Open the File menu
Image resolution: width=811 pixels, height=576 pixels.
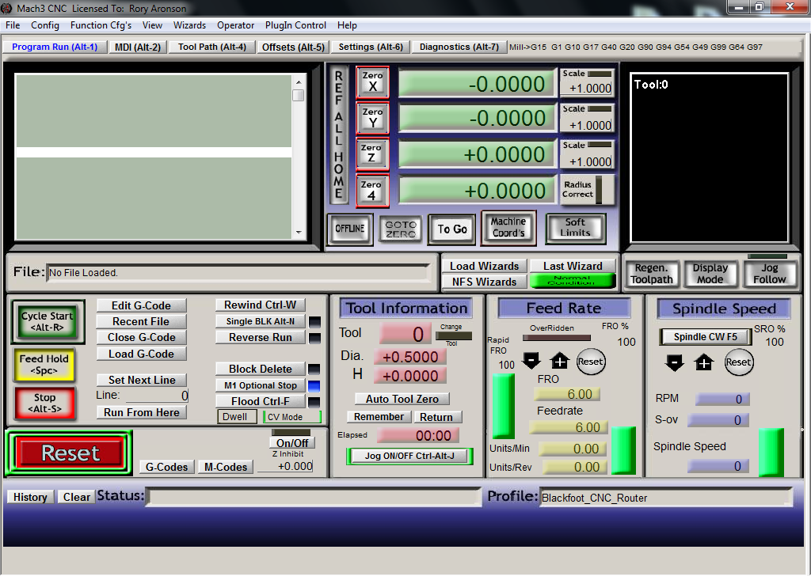tap(13, 25)
